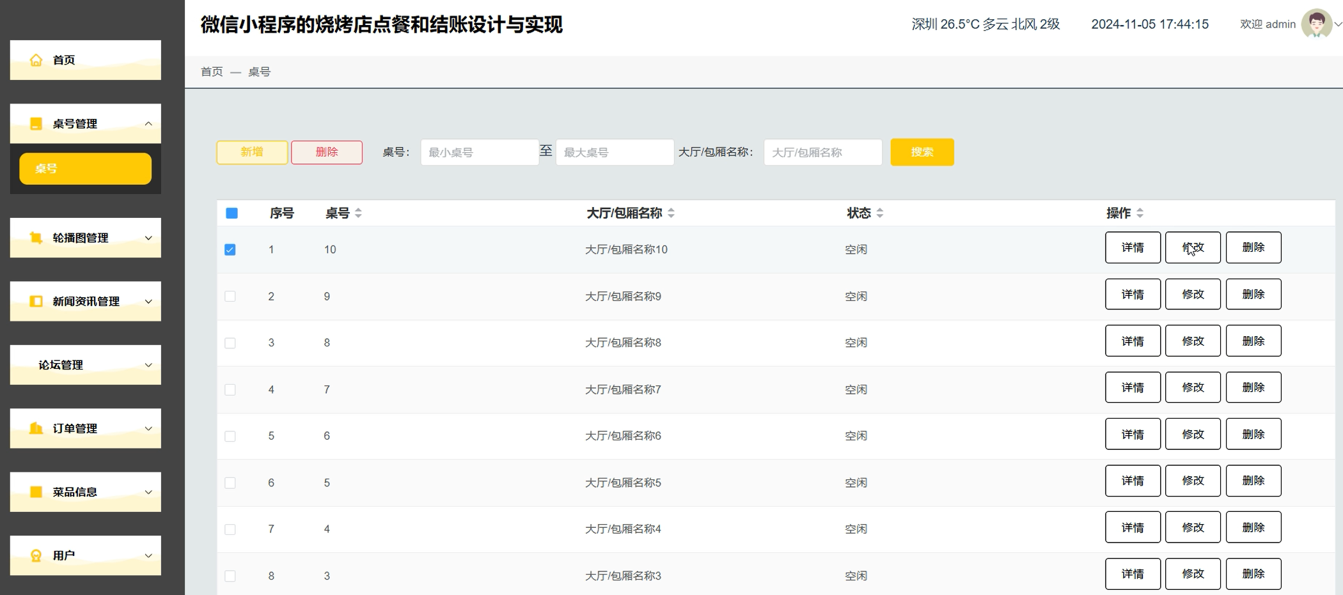The height and width of the screenshot is (595, 1343).
Task: Check the checkbox for row 大厅/包厢名称5
Action: (x=230, y=483)
